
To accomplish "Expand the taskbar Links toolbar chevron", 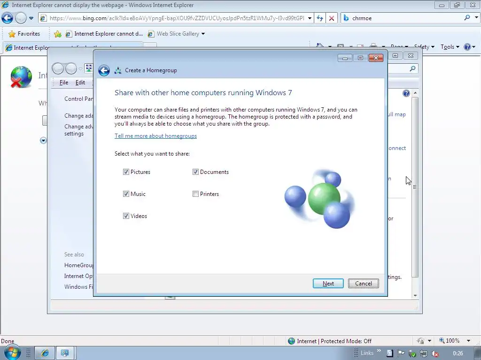I will click(x=379, y=351).
